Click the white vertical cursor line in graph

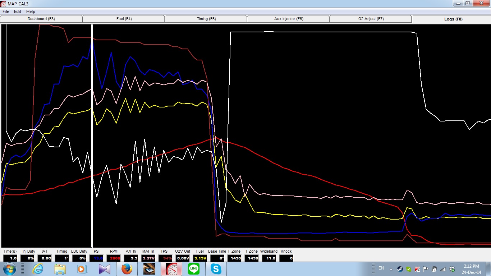[x=92, y=144]
